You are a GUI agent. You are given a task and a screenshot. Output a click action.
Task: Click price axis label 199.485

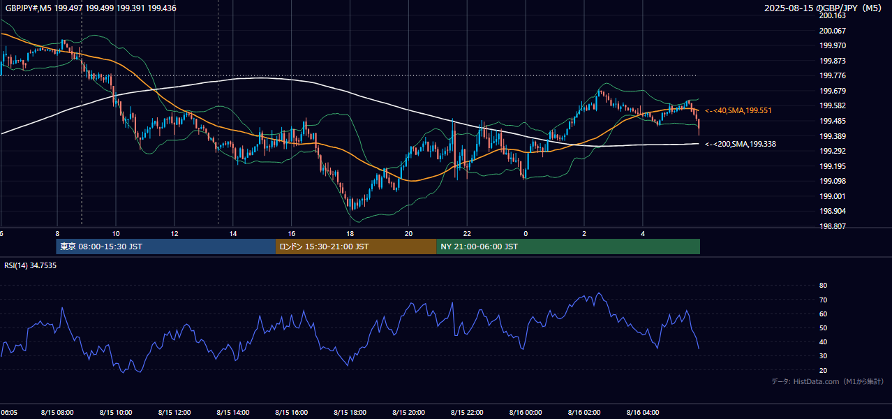tap(832, 121)
